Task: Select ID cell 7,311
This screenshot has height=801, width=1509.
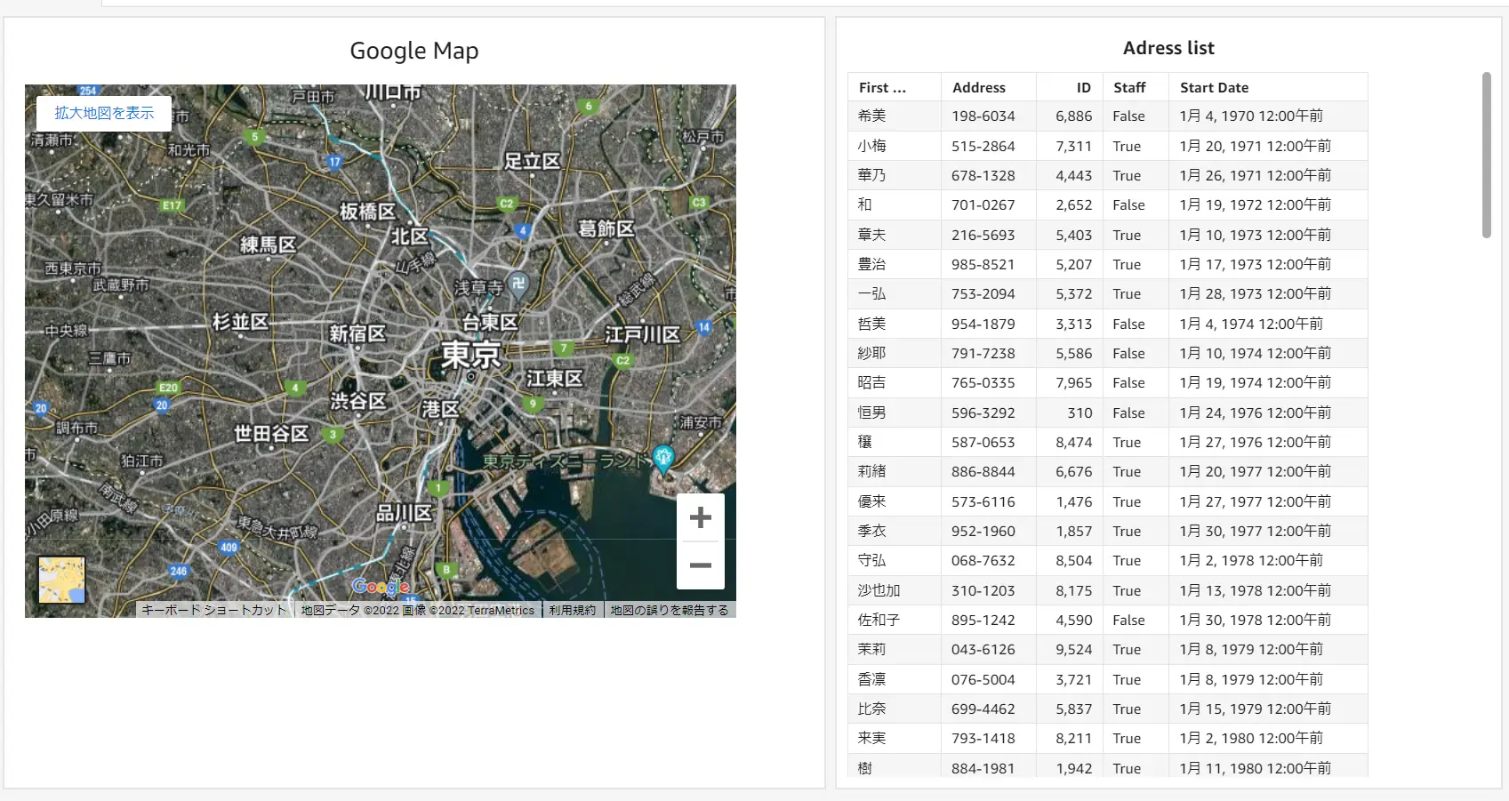Action: click(1070, 146)
